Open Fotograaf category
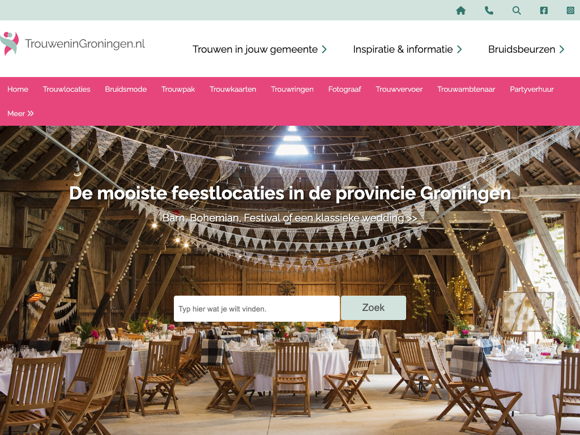 click(x=344, y=89)
